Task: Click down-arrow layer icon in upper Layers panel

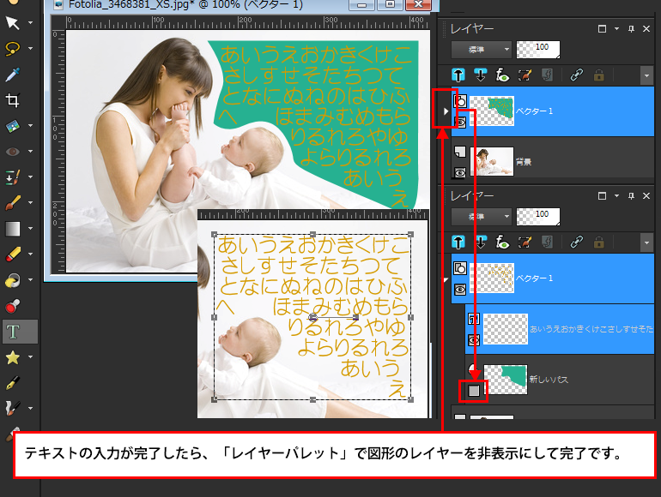Action: tap(480, 75)
